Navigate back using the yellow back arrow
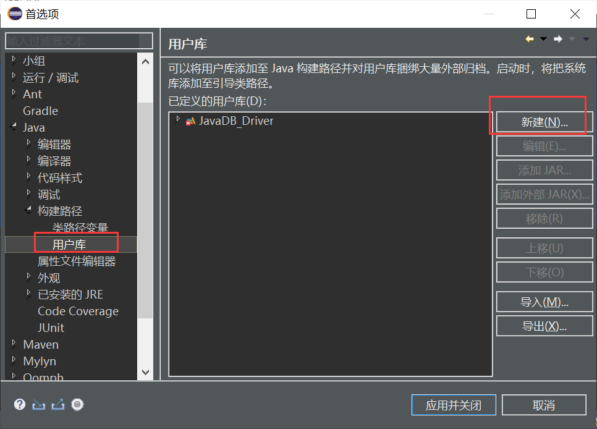Screen dimensions: 597x429 tap(528, 38)
